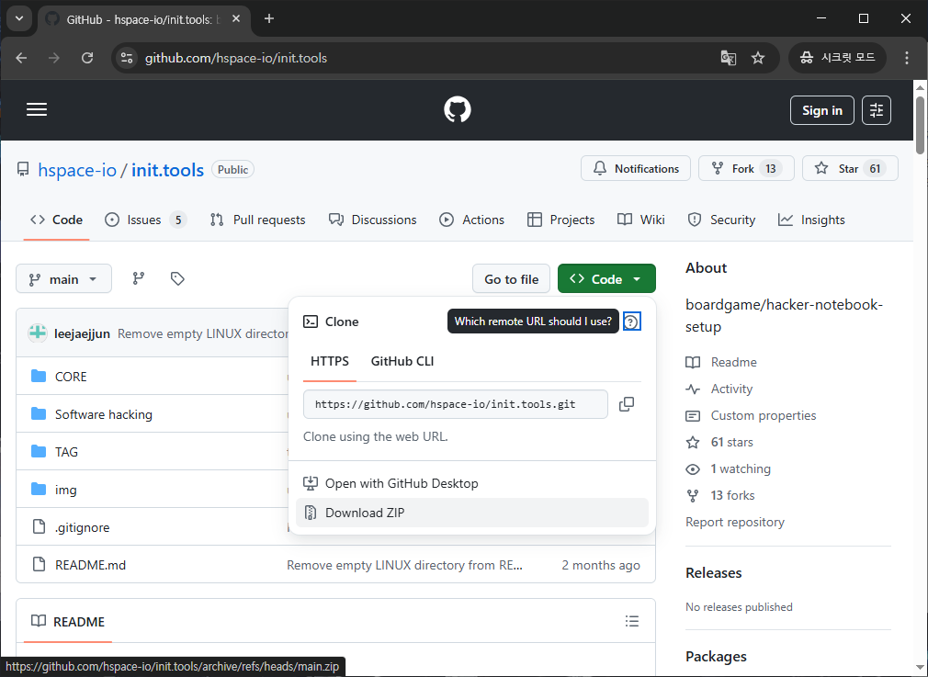Click the GitHub logo in header
928x677 pixels.
[457, 110]
